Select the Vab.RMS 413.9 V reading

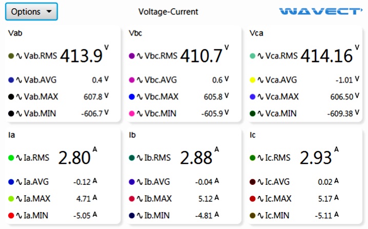tap(82, 55)
